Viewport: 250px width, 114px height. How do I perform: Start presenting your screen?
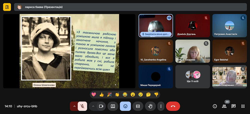[x=113, y=106]
